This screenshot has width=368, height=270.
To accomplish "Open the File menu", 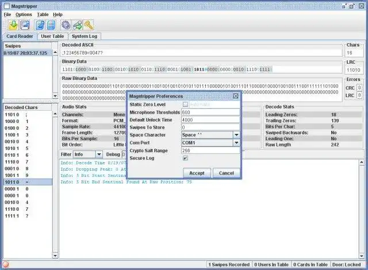I will pos(7,14).
